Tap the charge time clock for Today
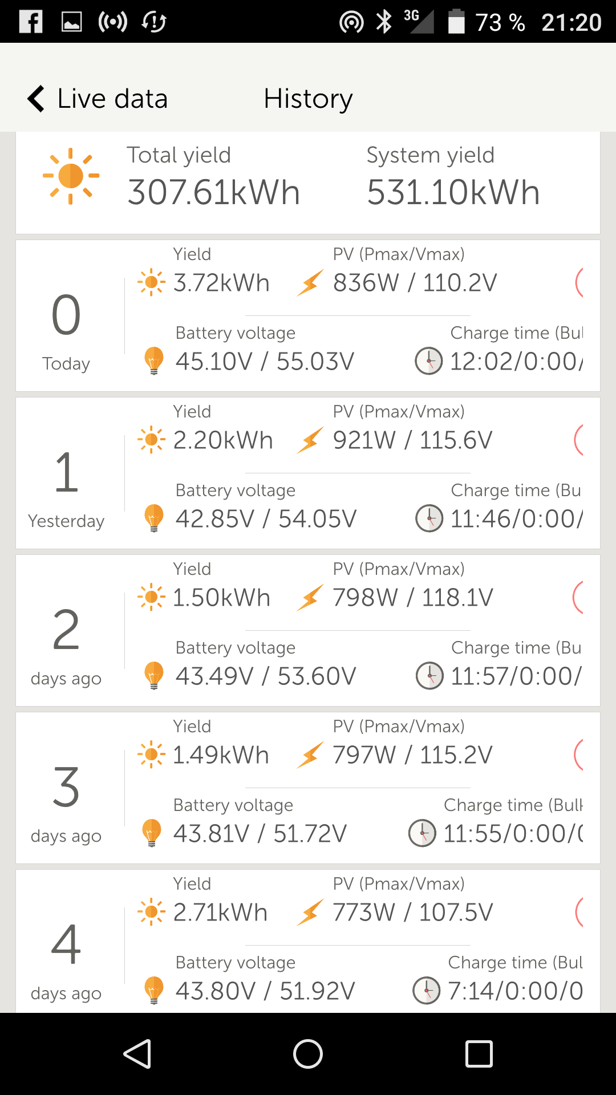Image resolution: width=616 pixels, height=1095 pixels. click(x=428, y=361)
